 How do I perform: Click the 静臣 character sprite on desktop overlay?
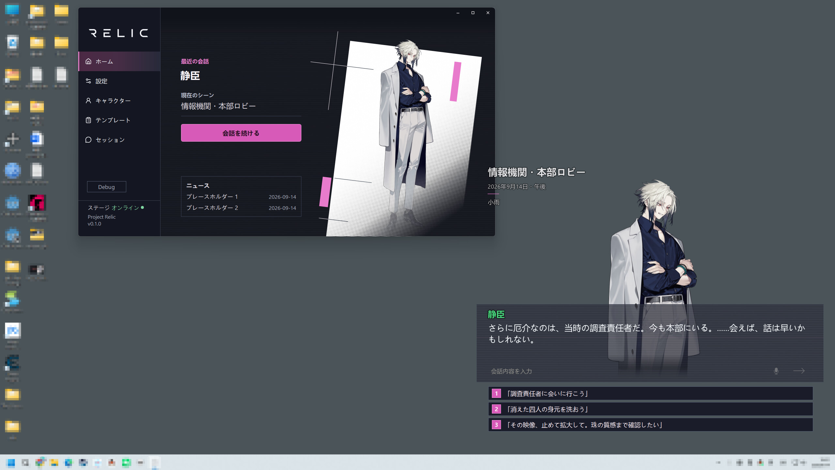(x=654, y=277)
